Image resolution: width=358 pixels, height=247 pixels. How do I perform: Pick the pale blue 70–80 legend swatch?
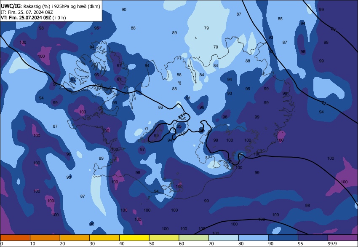[x=224, y=238]
